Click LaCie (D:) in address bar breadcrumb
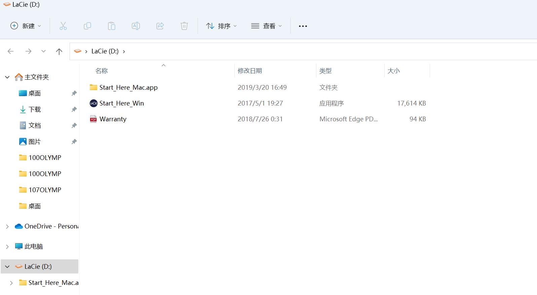 (x=105, y=51)
